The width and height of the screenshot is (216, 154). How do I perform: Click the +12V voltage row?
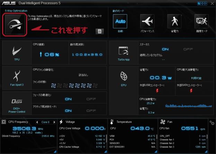82,136
